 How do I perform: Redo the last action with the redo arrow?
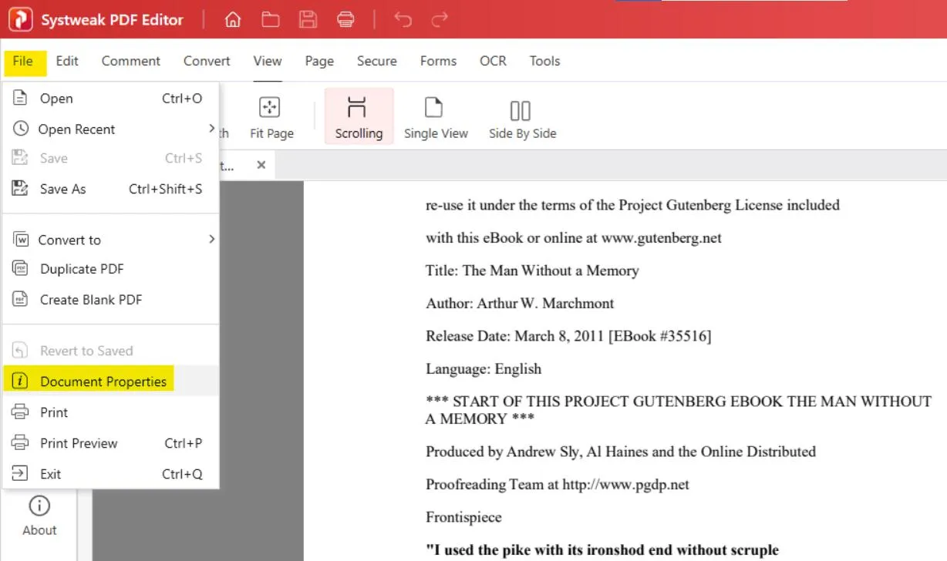click(439, 19)
